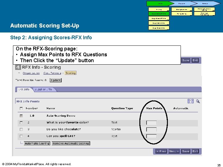Click the 'What is your favorite color?' text
223x167 pixels.
pos(68,122)
